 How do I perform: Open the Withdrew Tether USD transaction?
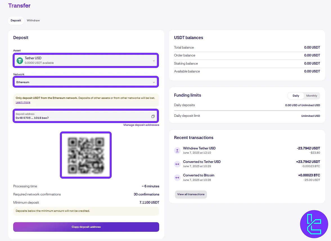pos(247,150)
